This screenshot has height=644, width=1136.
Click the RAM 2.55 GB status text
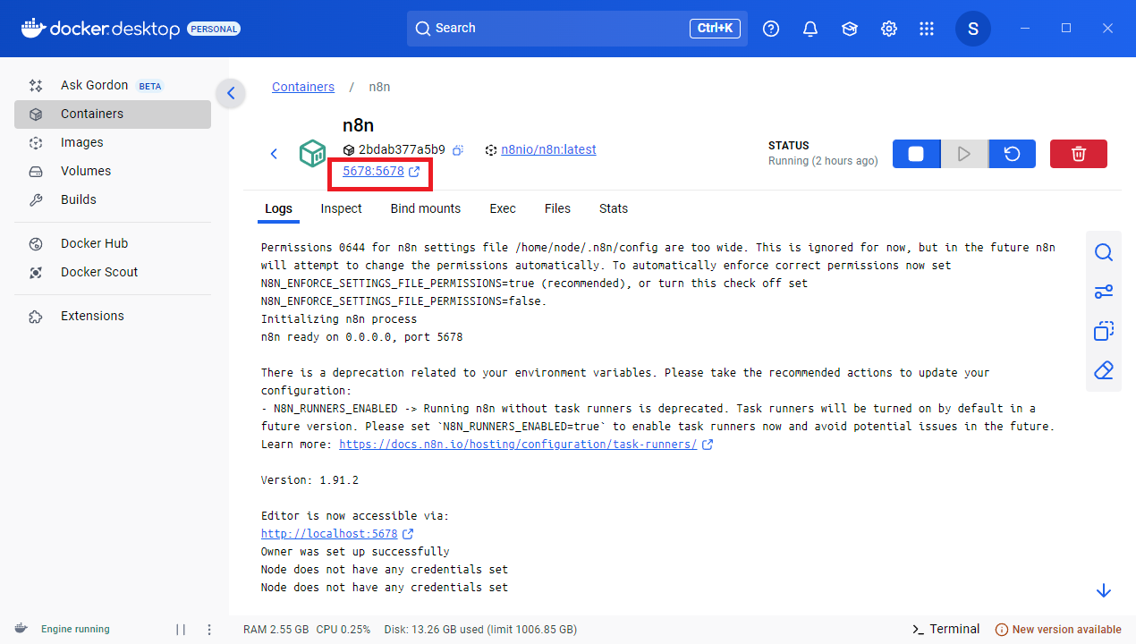276,630
